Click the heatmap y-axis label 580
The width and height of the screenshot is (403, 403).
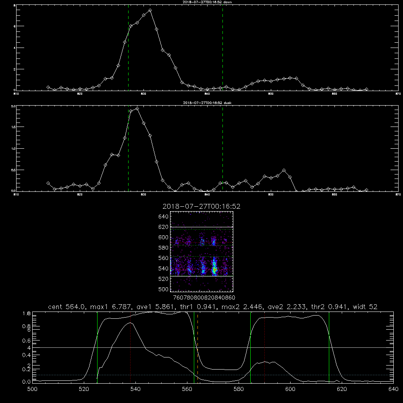tap(164, 248)
